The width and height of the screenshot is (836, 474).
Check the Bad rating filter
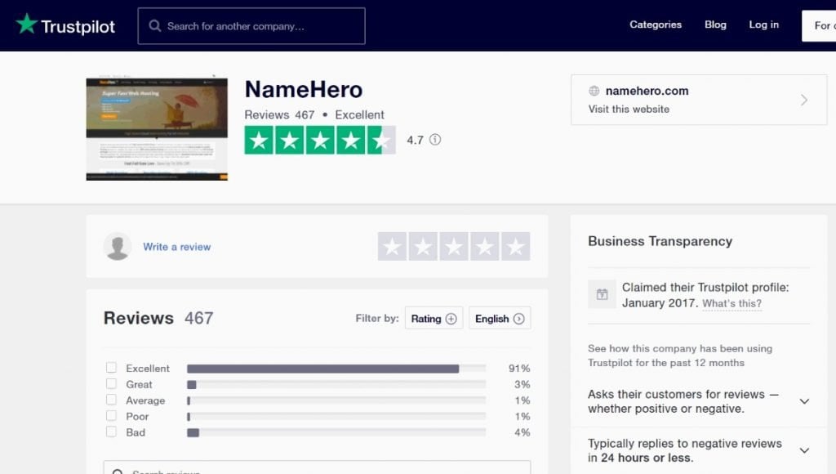point(111,432)
